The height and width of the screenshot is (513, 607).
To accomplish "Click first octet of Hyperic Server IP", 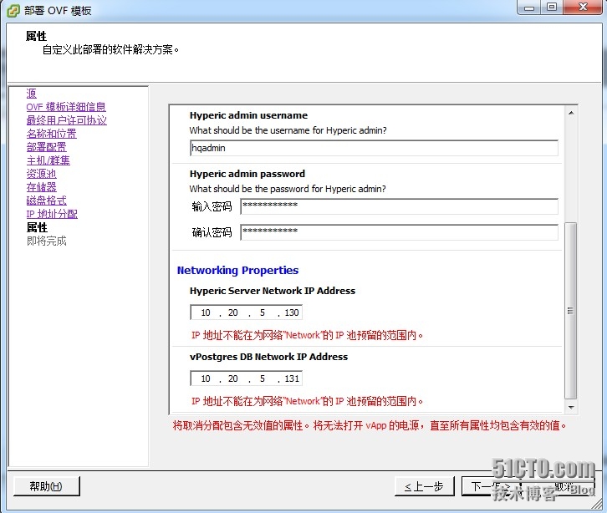I will 205,312.
